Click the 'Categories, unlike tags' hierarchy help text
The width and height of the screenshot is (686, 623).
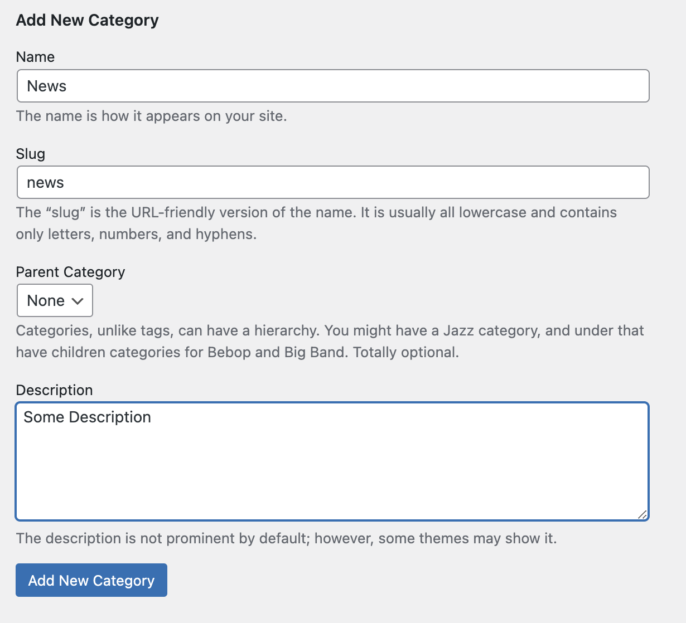click(330, 341)
